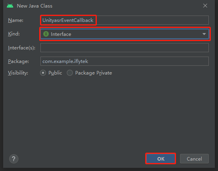Open the Kind combo box showing Interface
218x171 pixels.
124,34
